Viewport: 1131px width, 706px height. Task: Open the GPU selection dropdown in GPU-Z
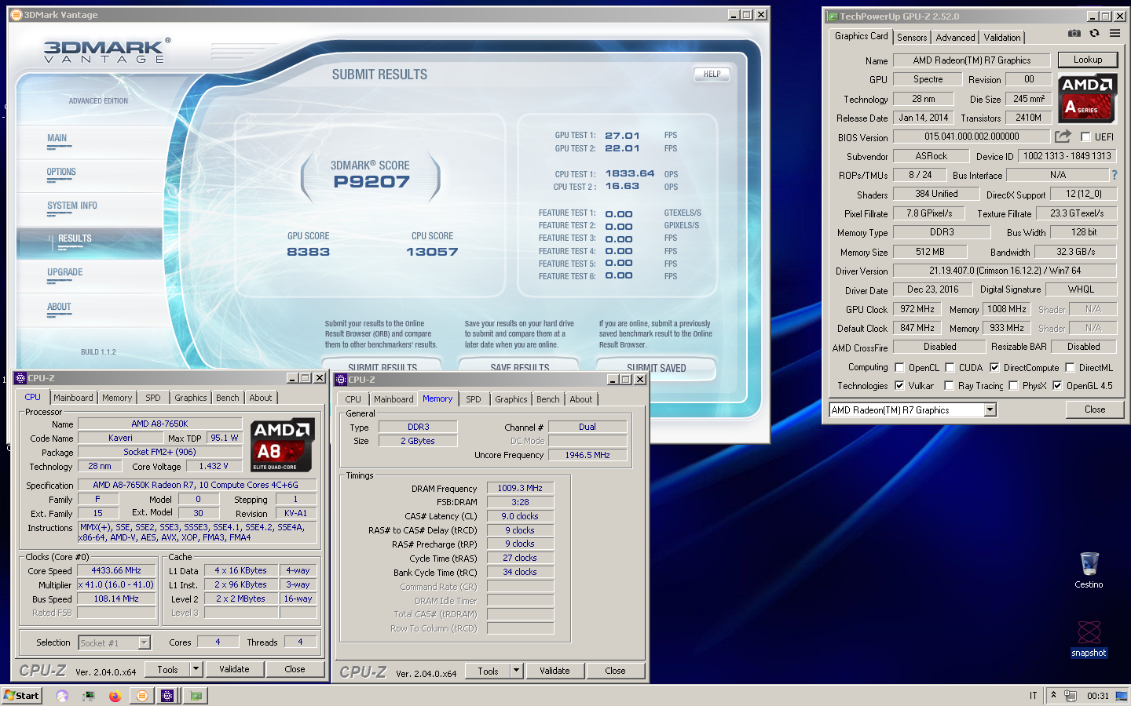pos(990,409)
